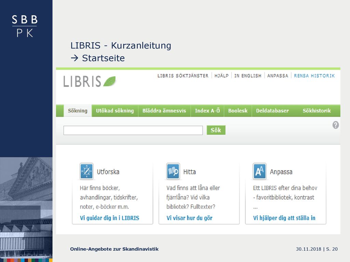The image size is (350, 262).
Task: Open the ANPASSA top link
Action: click(278, 76)
